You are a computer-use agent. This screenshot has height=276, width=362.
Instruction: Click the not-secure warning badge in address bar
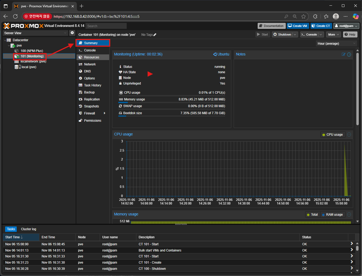point(37,16)
